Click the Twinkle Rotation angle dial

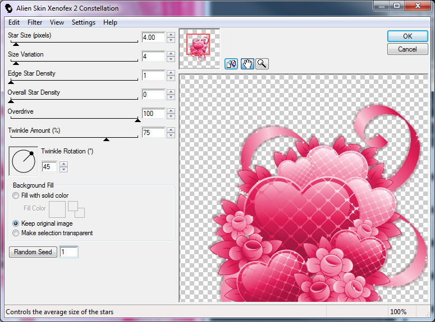24,161
